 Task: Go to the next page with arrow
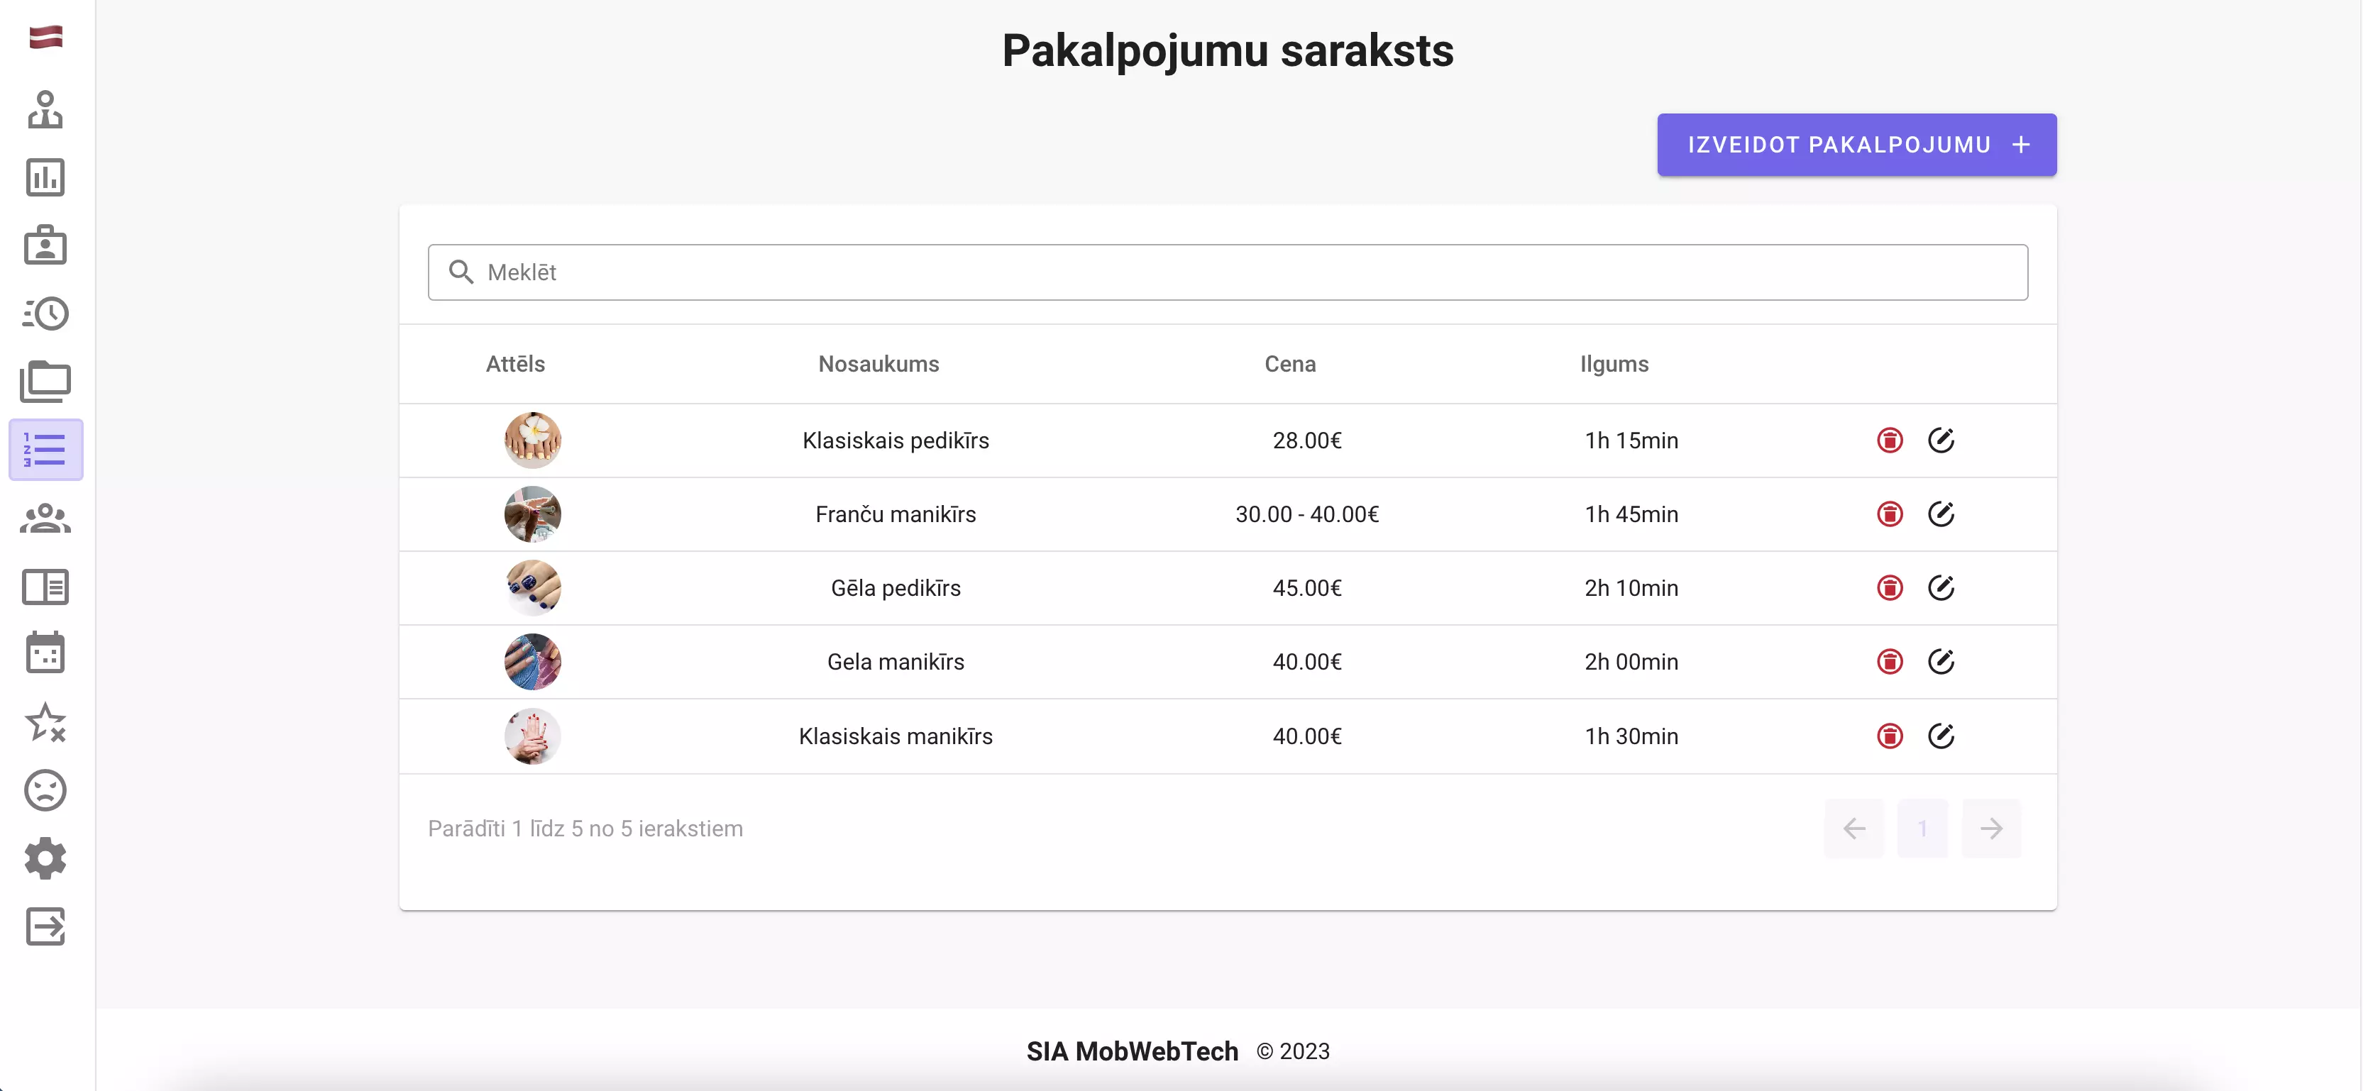click(x=1991, y=828)
